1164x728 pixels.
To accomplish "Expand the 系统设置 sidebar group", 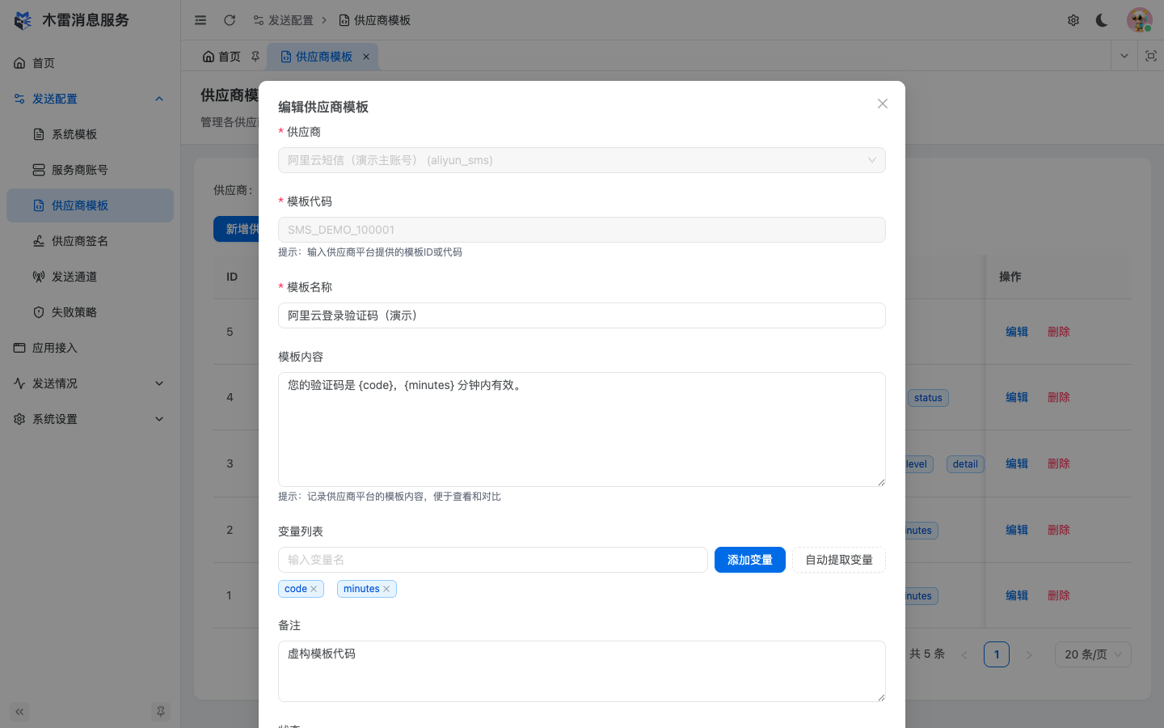I will [x=90, y=419].
